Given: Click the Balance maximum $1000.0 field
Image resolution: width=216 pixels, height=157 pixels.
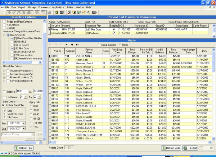Looking at the screenshot, I should point(38,91).
